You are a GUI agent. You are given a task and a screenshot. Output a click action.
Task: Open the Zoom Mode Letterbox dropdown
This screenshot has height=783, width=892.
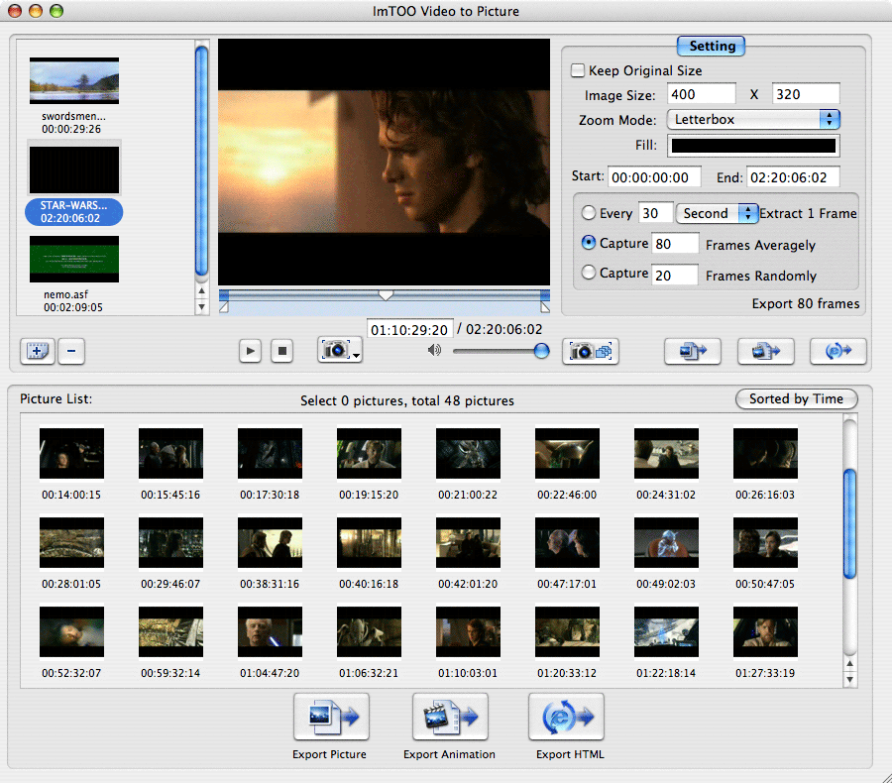click(753, 120)
